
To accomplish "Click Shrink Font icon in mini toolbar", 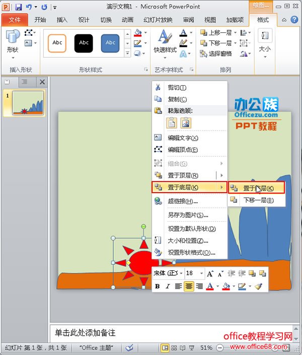I will [220, 274].
